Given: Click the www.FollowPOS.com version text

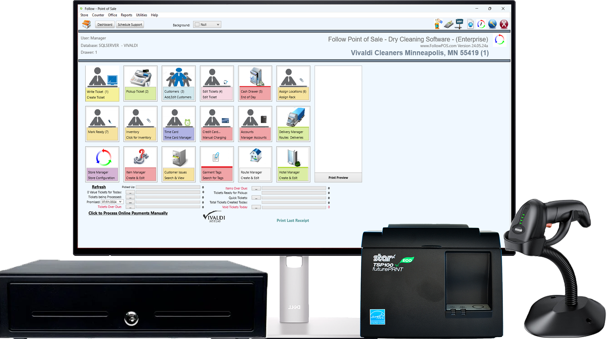Looking at the screenshot, I should 454,46.
